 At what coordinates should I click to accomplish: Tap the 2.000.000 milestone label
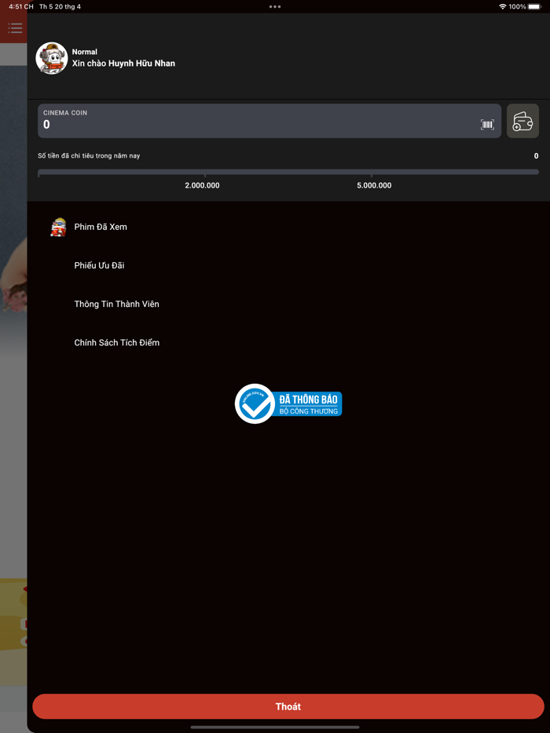pos(202,185)
